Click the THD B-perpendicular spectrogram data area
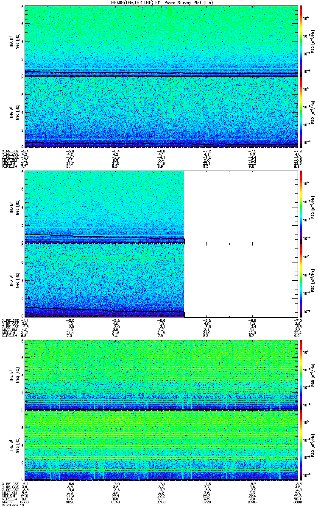The height and width of the screenshot is (508, 318). (x=104, y=207)
